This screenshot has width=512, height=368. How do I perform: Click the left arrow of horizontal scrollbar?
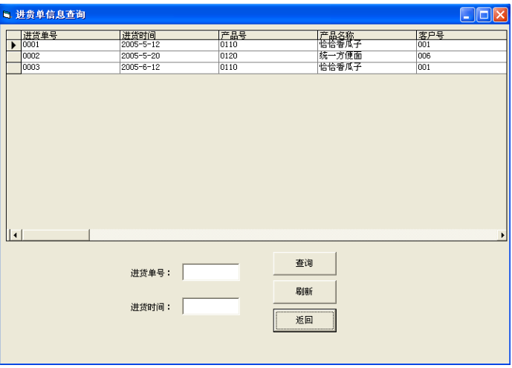coord(15,235)
